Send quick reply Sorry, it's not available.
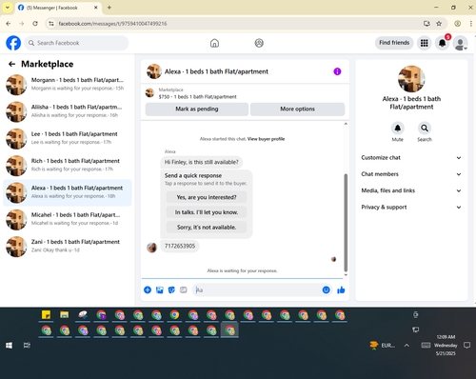Image resolution: width=476 pixels, height=379 pixels. 207,228
